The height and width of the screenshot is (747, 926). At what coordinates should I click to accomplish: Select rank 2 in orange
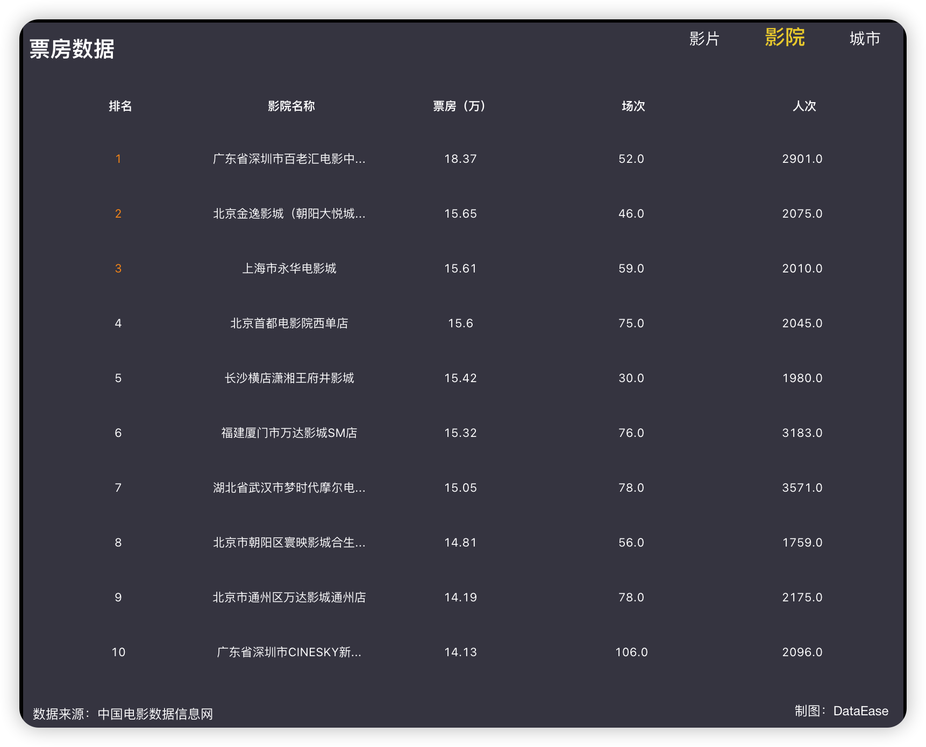[118, 214]
